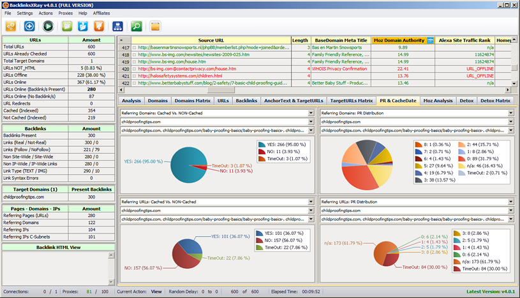Click row number 422 in the table

click(125, 84)
